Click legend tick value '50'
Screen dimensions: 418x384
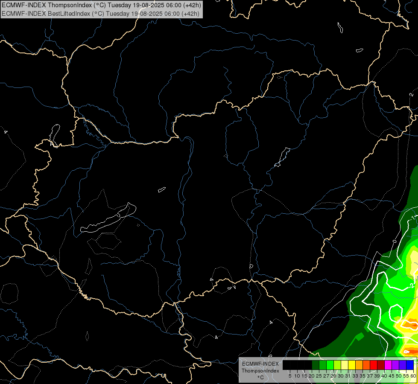point(399,376)
